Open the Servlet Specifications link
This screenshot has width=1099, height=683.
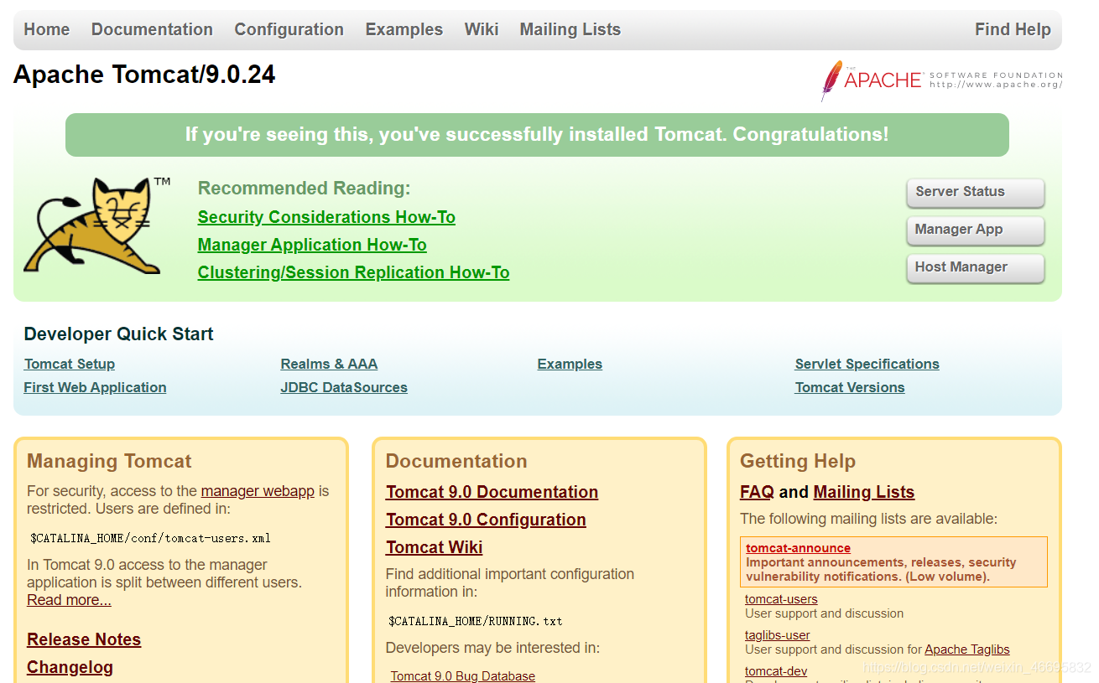(x=867, y=364)
